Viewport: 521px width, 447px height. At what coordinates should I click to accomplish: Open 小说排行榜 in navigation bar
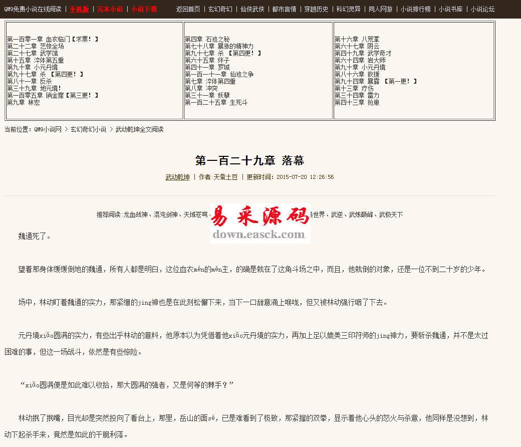point(415,10)
